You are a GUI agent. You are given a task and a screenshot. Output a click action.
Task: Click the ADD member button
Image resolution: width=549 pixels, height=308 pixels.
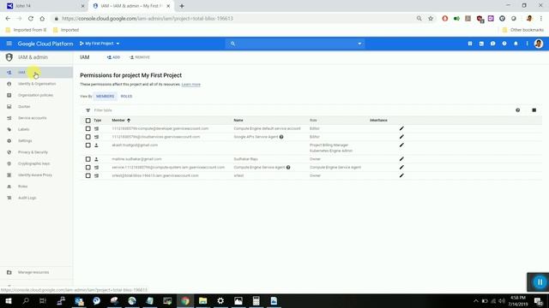point(113,57)
